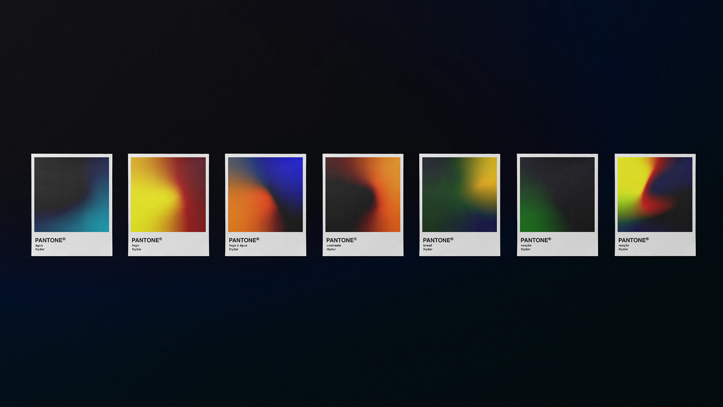Click the 'fogo' label on second card

(x=136, y=246)
